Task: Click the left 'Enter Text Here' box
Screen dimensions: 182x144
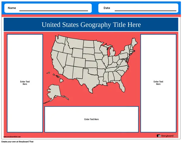Action: pyautogui.click(x=25, y=83)
